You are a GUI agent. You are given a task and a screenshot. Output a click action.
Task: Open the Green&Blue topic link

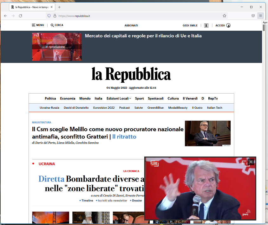155,108
